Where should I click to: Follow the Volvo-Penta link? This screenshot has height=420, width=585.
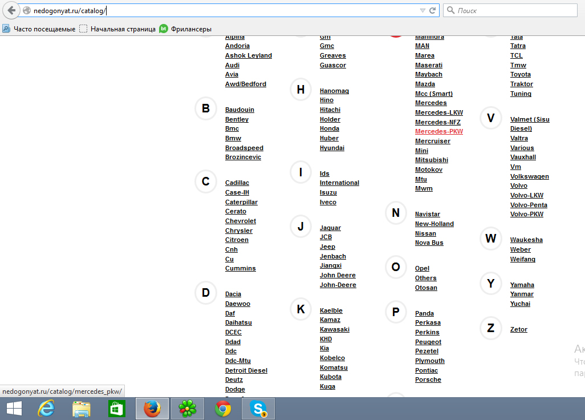pos(529,205)
